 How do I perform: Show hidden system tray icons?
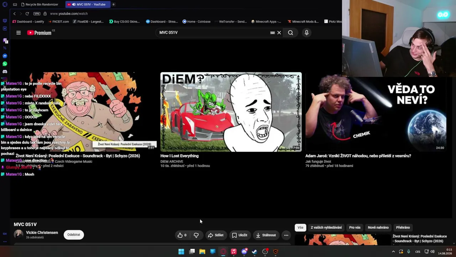tap(393, 252)
